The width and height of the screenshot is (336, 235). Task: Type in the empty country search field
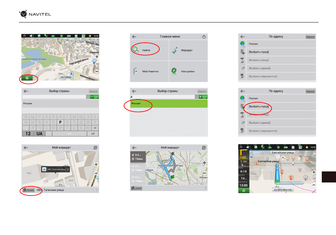(x=54, y=96)
